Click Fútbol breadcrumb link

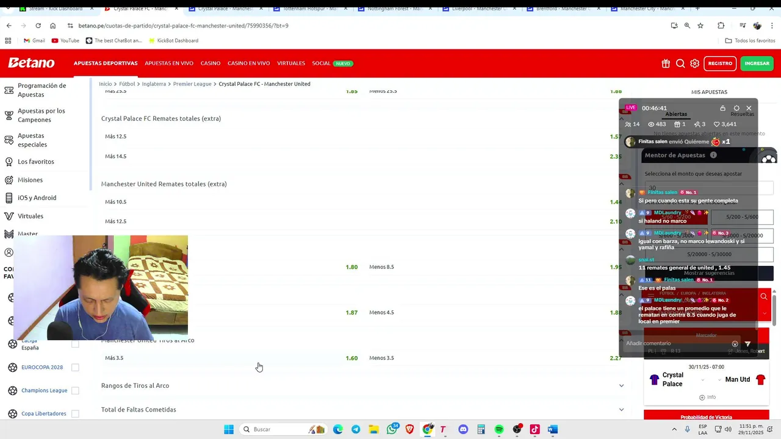click(127, 84)
